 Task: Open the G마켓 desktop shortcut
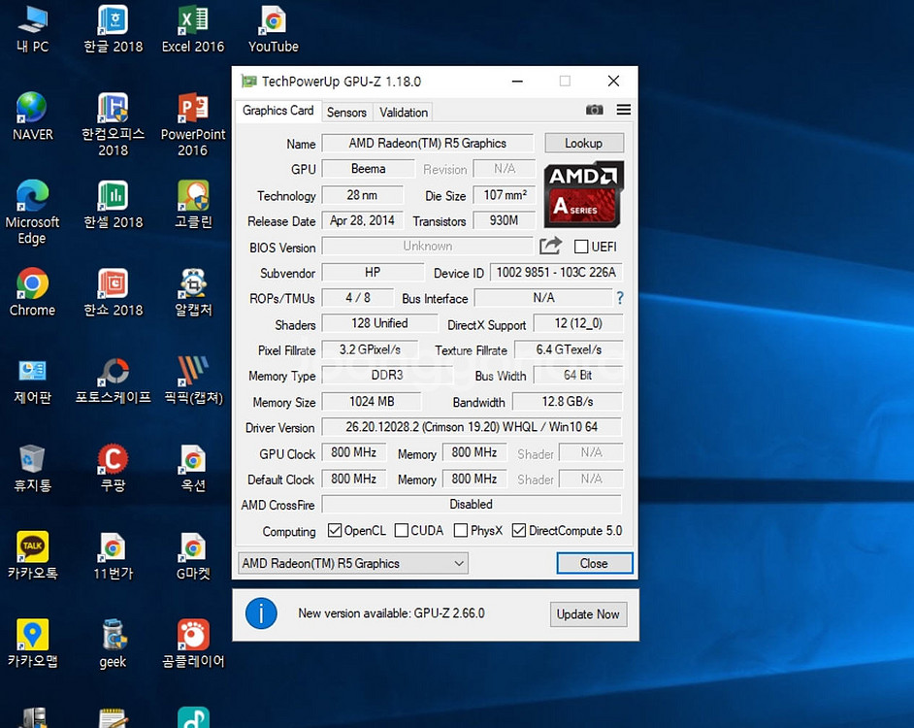tap(193, 555)
